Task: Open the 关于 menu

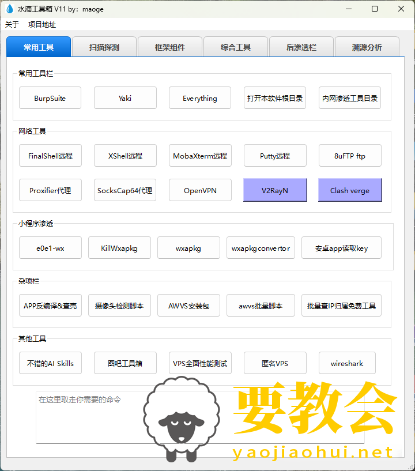Action: [12, 25]
